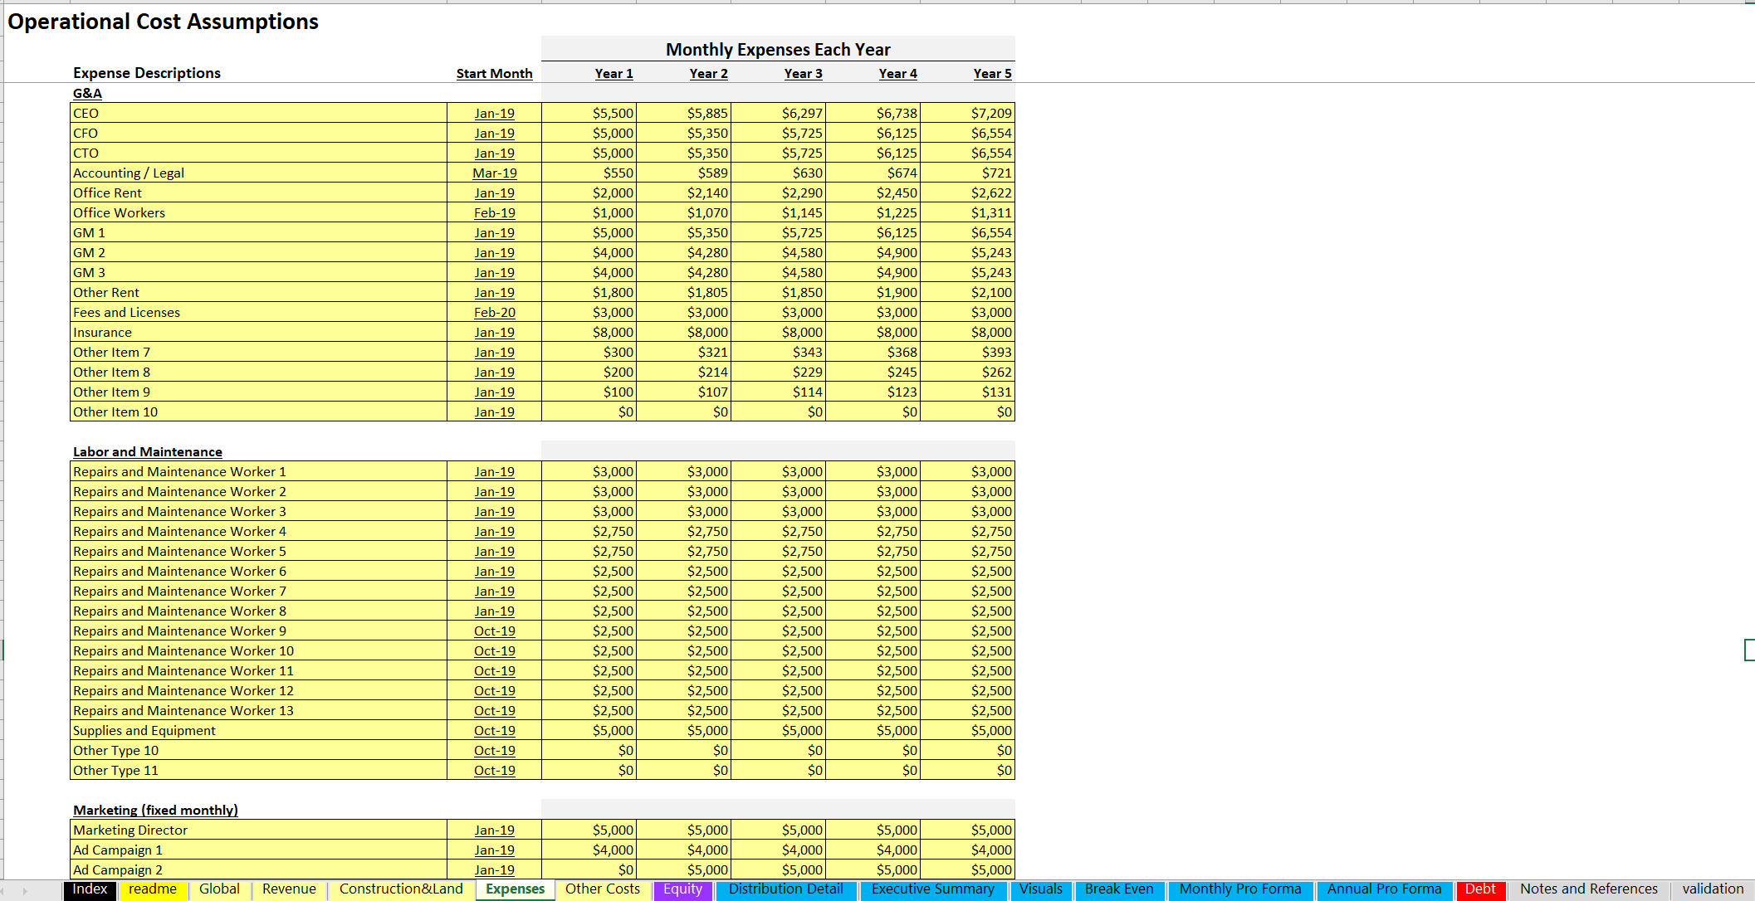This screenshot has width=1755, height=901.
Task: Open the Revenue sheet tab
Action: pyautogui.click(x=289, y=889)
